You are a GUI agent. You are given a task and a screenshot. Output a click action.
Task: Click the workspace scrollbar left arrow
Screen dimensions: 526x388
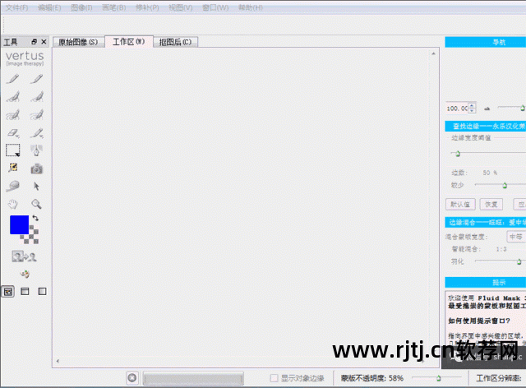click(x=58, y=361)
